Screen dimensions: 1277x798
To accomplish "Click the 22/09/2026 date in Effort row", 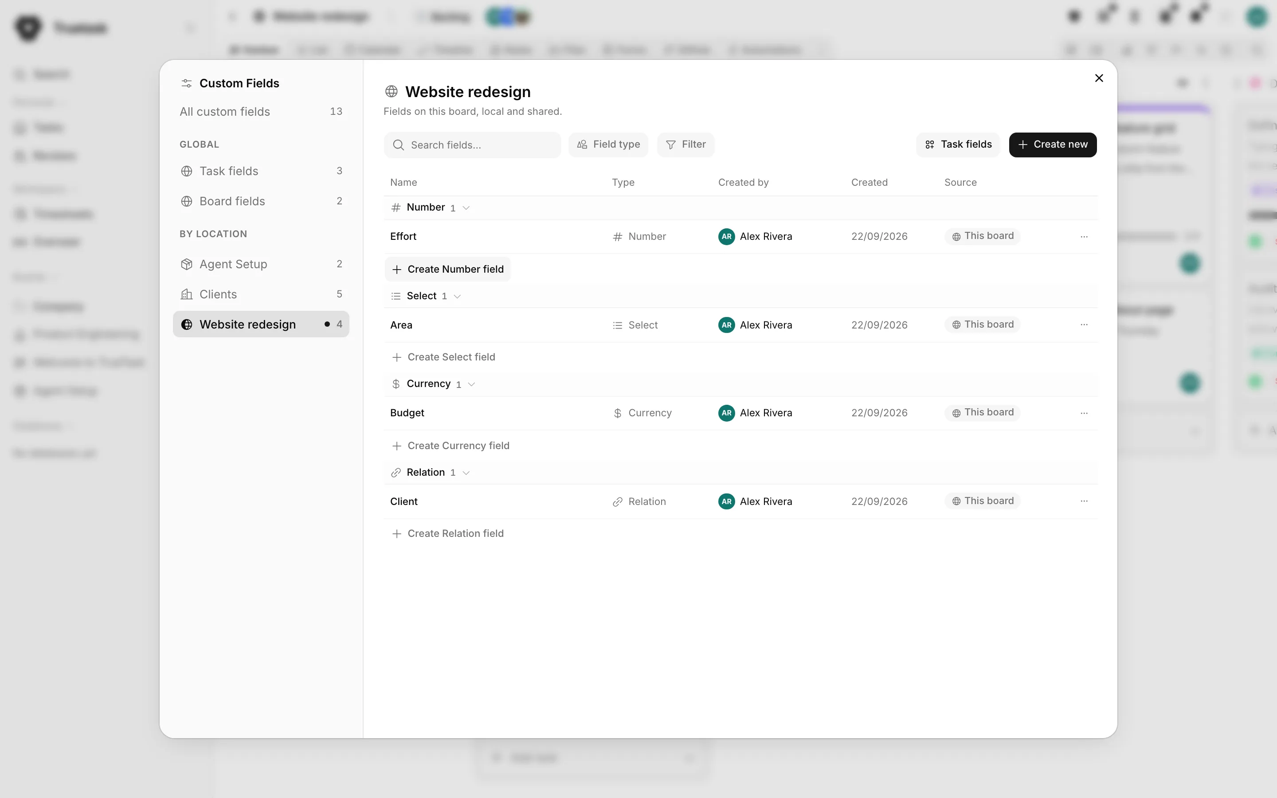I will point(879,236).
